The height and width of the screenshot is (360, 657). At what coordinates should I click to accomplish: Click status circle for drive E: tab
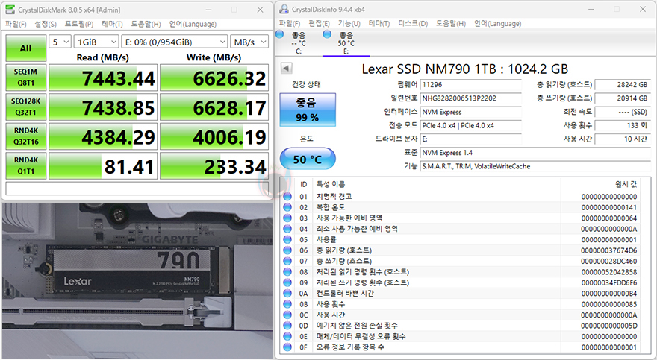(x=327, y=34)
